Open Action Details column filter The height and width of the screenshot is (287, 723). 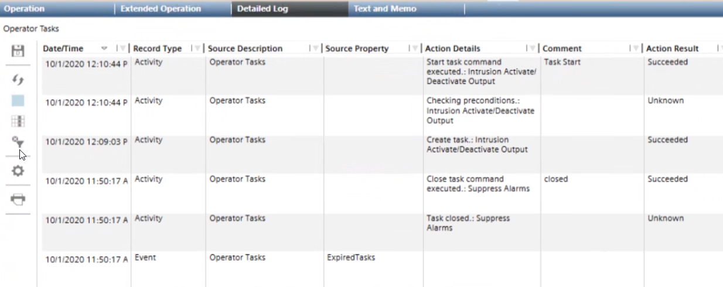(533, 49)
